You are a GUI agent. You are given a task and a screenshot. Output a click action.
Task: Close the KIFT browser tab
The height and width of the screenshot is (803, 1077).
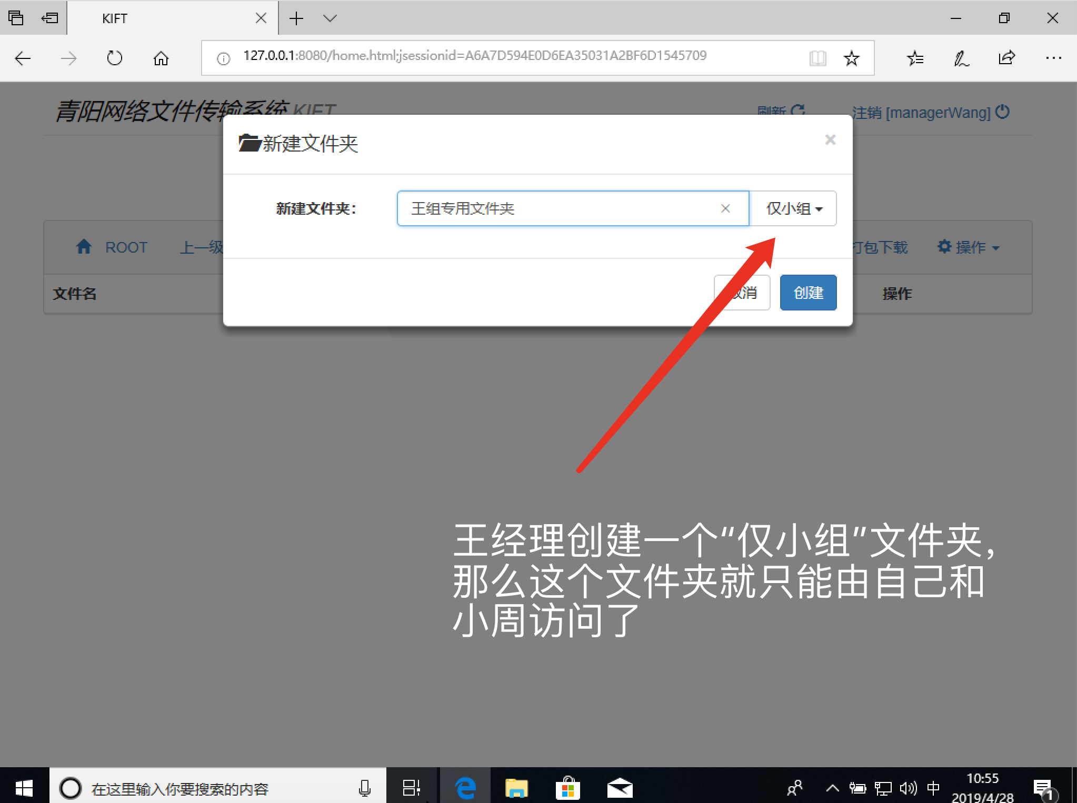pos(261,18)
